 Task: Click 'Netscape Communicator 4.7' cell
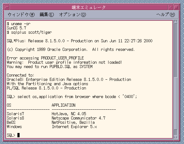[x=79, y=118]
